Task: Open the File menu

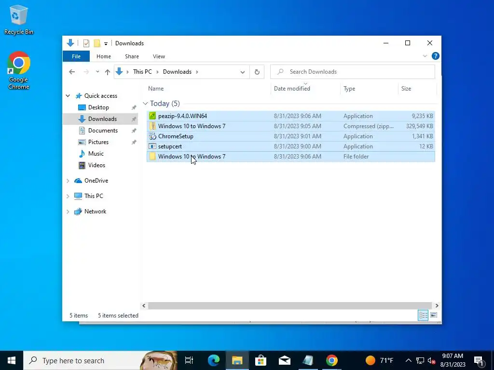Action: tap(76, 56)
